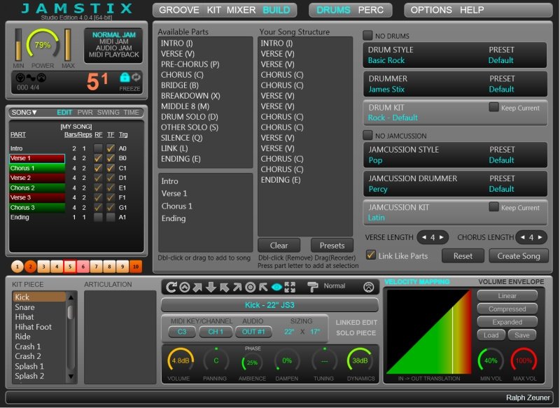The image size is (560, 408).
Task: Open the SONG dropdown menu
Action: click(x=24, y=113)
